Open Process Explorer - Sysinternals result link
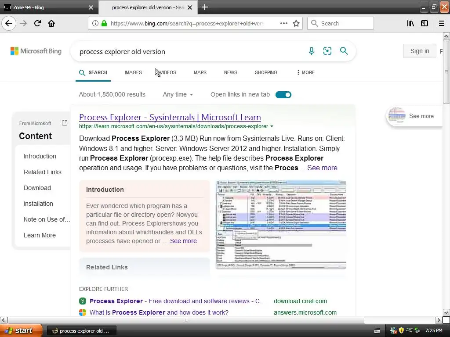The height and width of the screenshot is (337, 450). [170, 117]
